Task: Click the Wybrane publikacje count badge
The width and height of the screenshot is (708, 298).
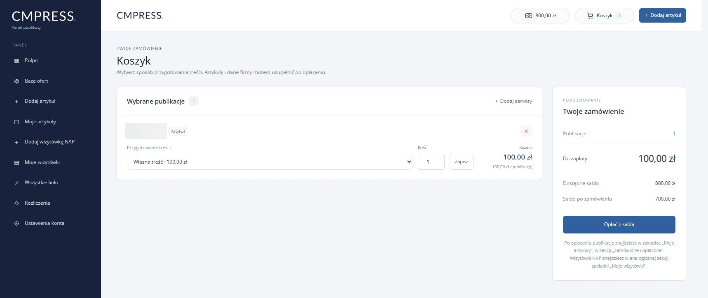Action: tap(194, 101)
